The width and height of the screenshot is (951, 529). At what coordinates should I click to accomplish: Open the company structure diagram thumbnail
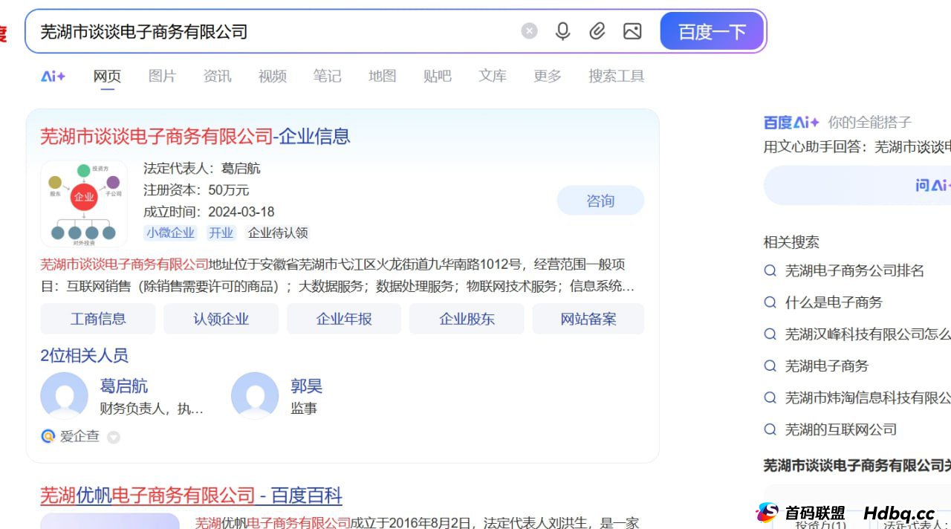pos(83,203)
